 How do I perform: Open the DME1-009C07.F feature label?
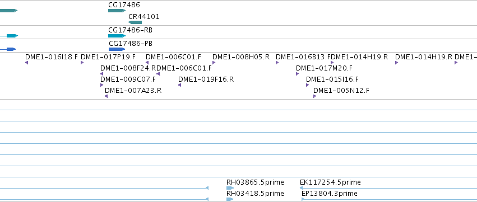[128, 79]
